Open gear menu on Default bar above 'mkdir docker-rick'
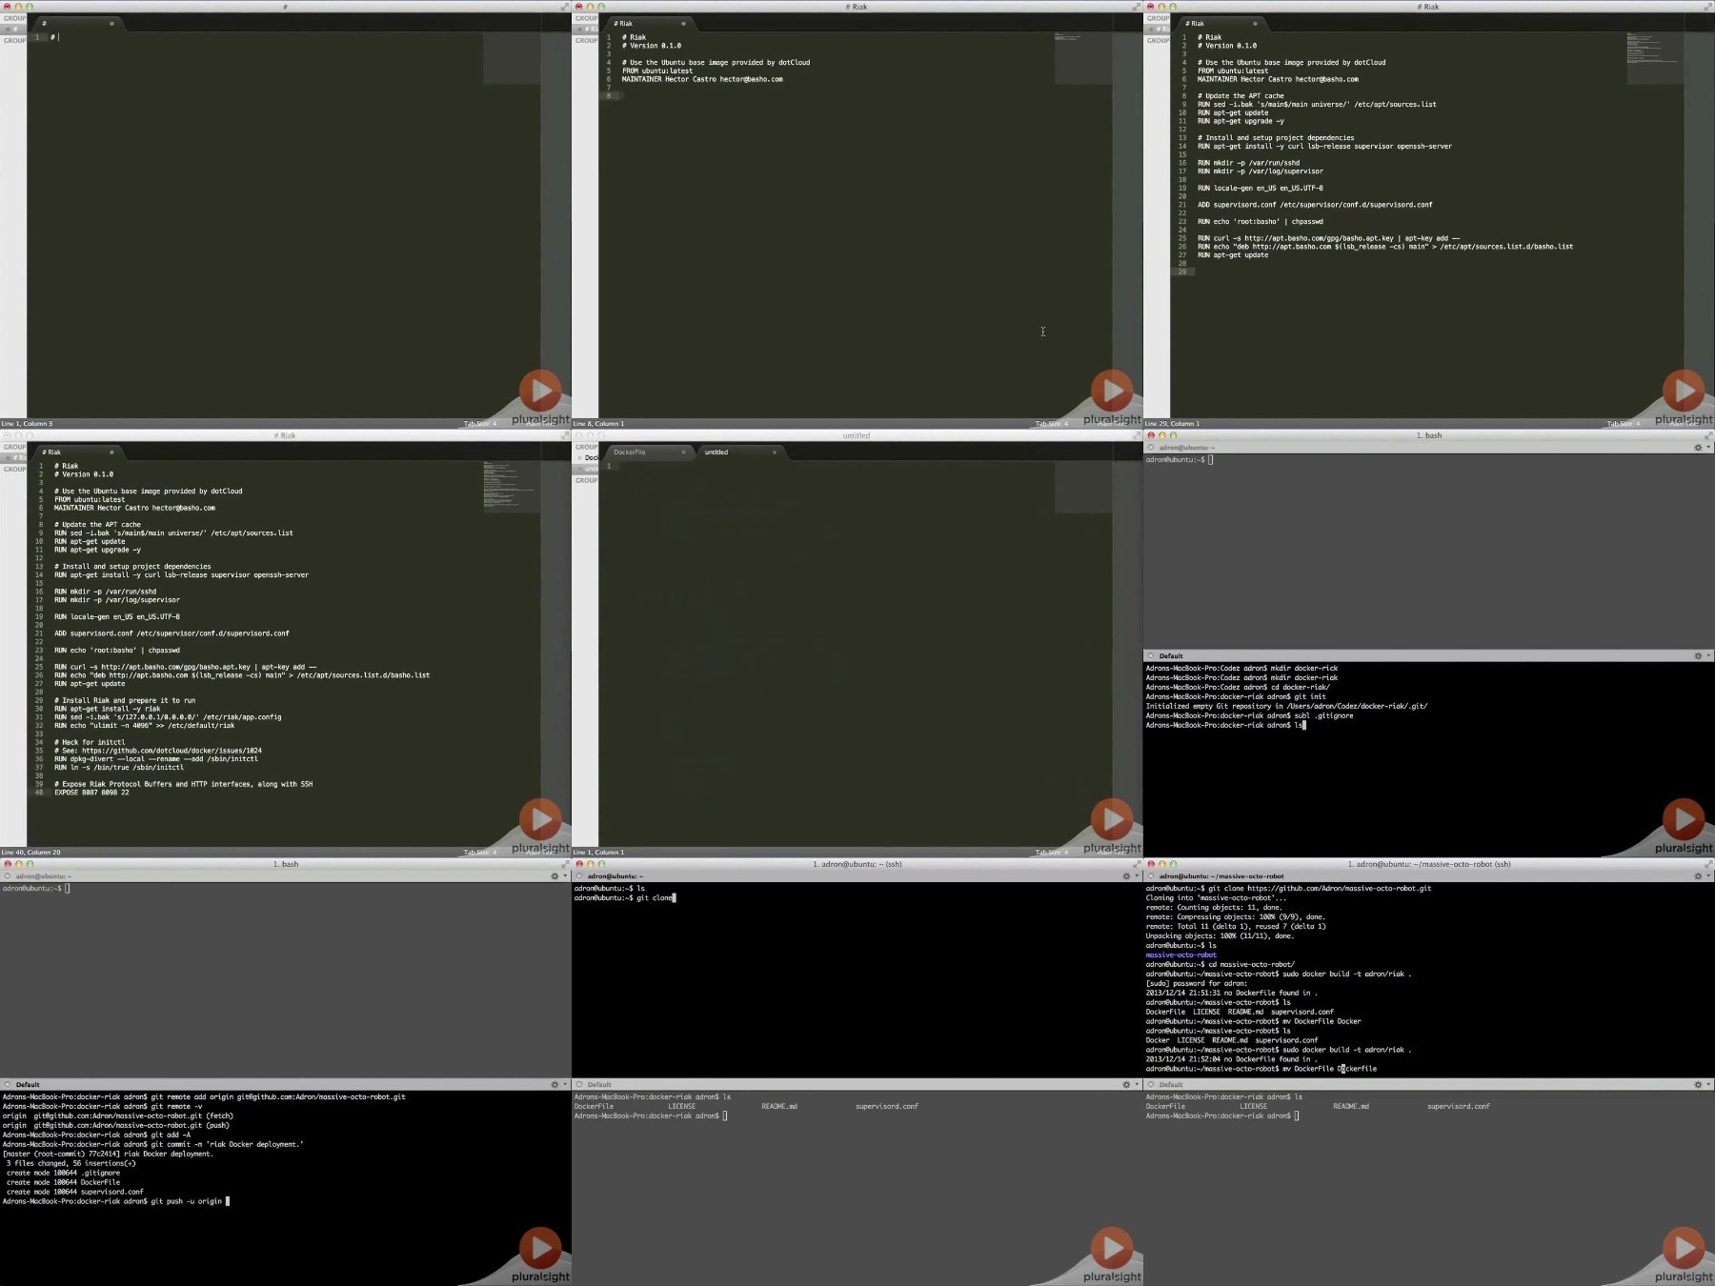Screen dimensions: 1715x1286 click(1698, 655)
